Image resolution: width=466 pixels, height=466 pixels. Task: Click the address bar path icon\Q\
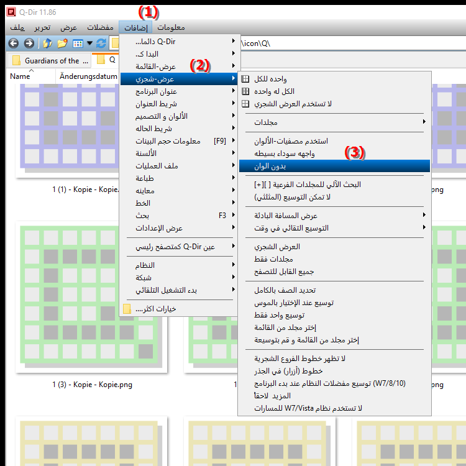tap(255, 43)
